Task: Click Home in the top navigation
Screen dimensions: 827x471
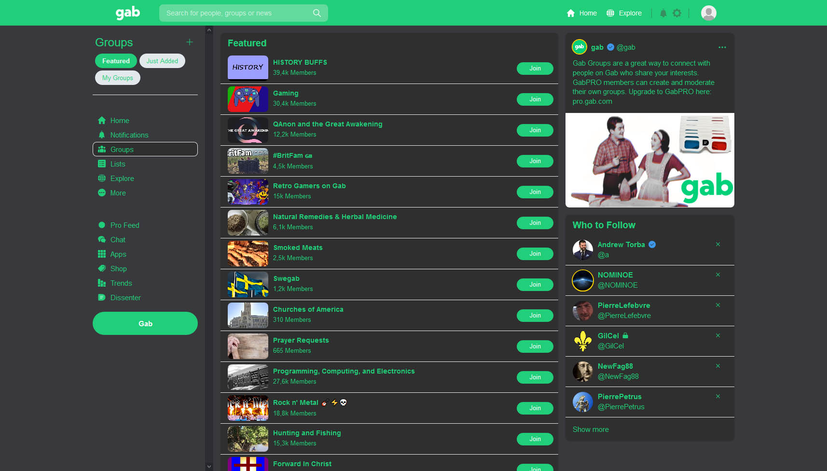Action: click(581, 13)
